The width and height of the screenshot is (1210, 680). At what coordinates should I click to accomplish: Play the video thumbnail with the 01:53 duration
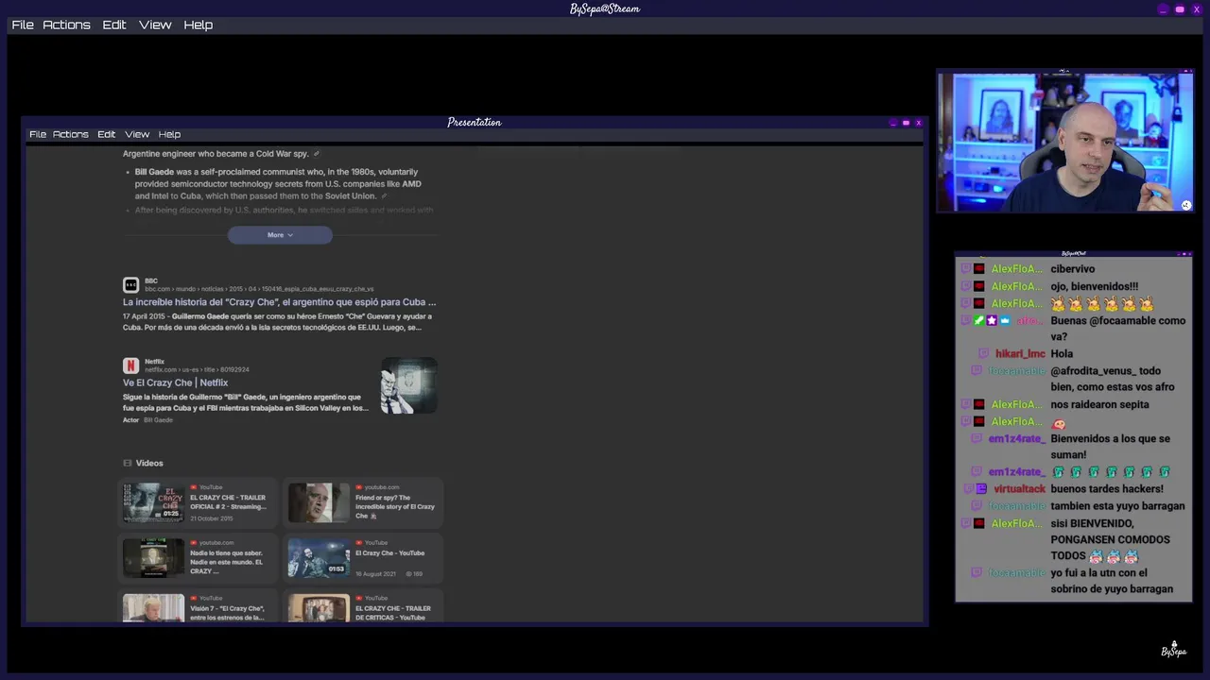pyautogui.click(x=319, y=558)
